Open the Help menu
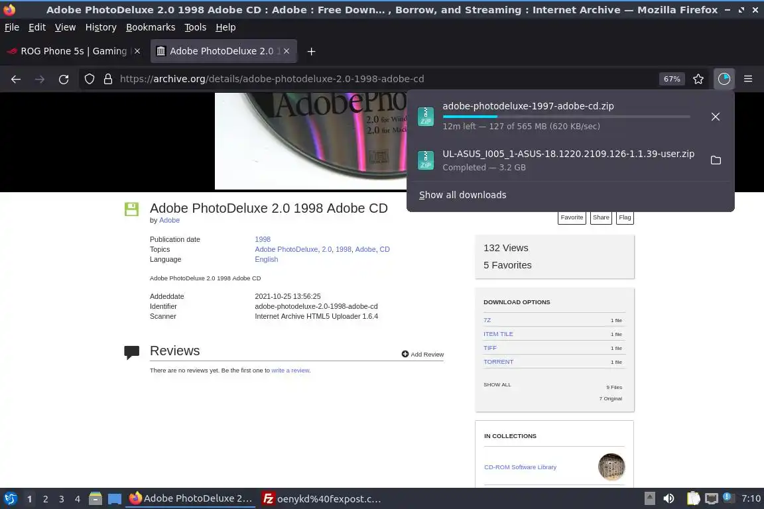Screen dimensions: 764x509 click(x=225, y=27)
